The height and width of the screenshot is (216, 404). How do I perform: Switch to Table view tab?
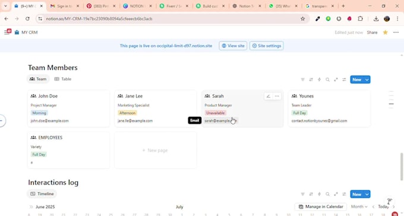[x=63, y=79]
